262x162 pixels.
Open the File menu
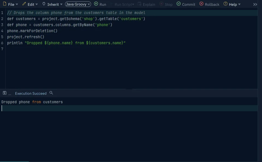[10, 4]
